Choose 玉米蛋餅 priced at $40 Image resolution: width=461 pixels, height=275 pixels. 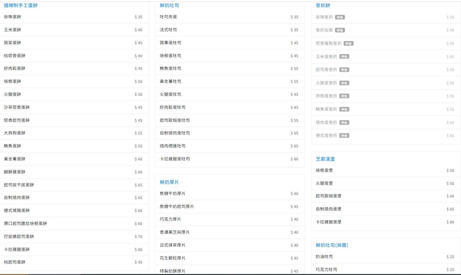74,30
